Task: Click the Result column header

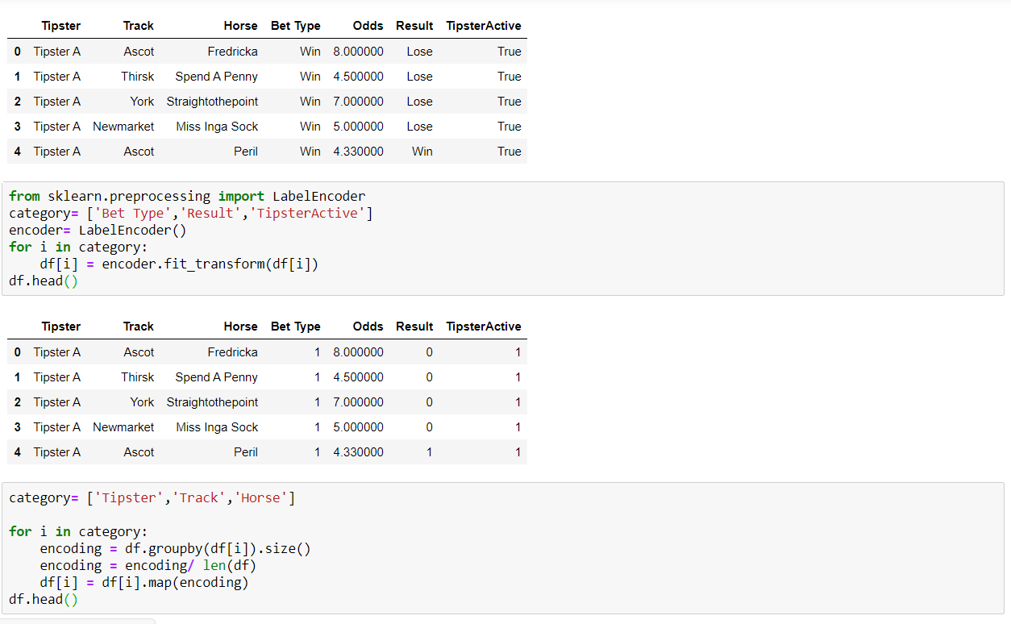Action: click(414, 25)
